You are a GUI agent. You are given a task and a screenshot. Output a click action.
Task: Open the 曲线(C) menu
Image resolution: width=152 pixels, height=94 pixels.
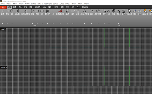tap(21, 4)
